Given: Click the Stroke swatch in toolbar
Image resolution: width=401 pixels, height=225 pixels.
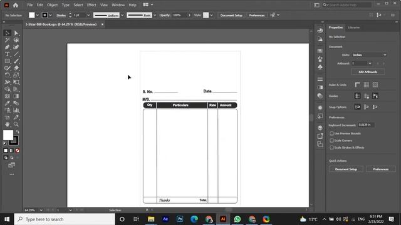Looking at the screenshot, I should [x=14, y=141].
